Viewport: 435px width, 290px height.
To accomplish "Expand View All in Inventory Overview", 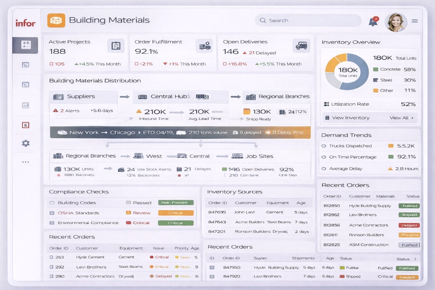I will [x=402, y=118].
